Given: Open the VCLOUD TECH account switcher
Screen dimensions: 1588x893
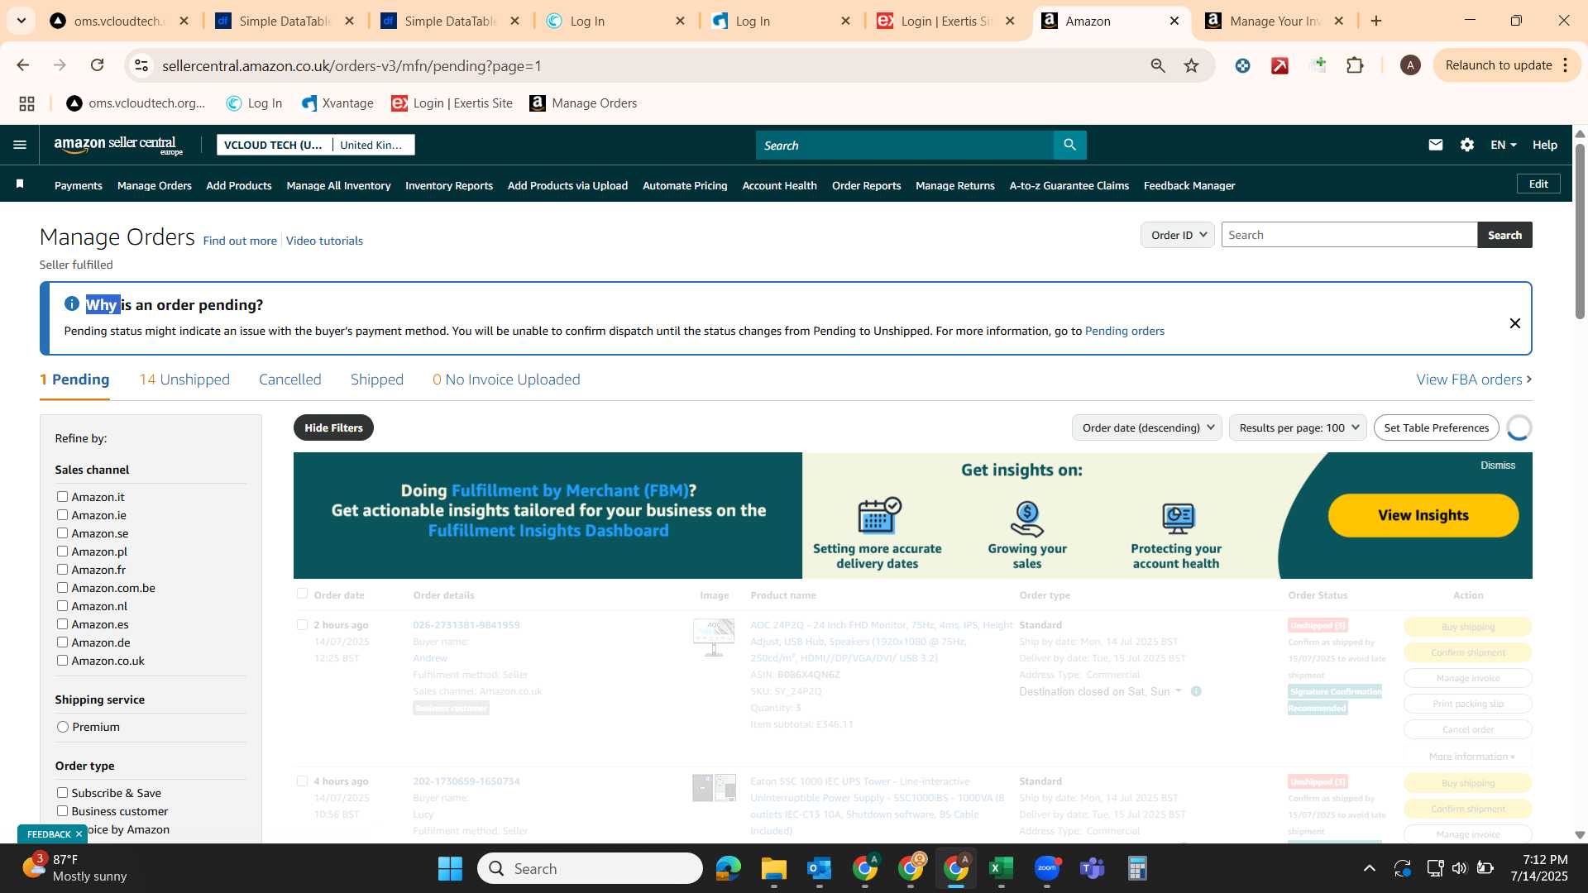Looking at the screenshot, I should click(315, 145).
